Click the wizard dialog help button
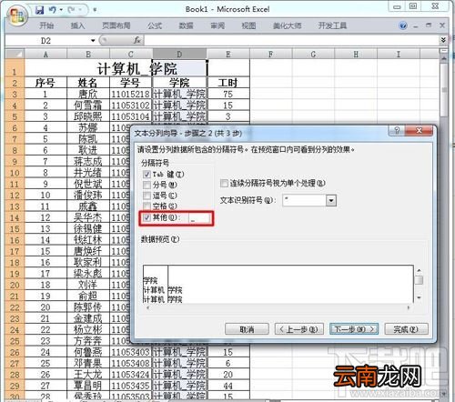This screenshot has width=455, height=402. coord(397,131)
